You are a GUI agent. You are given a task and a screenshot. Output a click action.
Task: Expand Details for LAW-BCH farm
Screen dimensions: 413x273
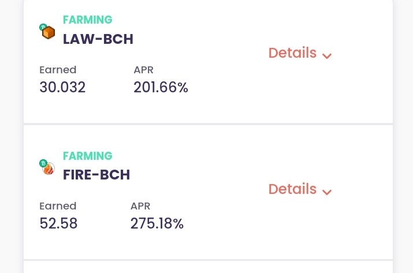click(300, 53)
